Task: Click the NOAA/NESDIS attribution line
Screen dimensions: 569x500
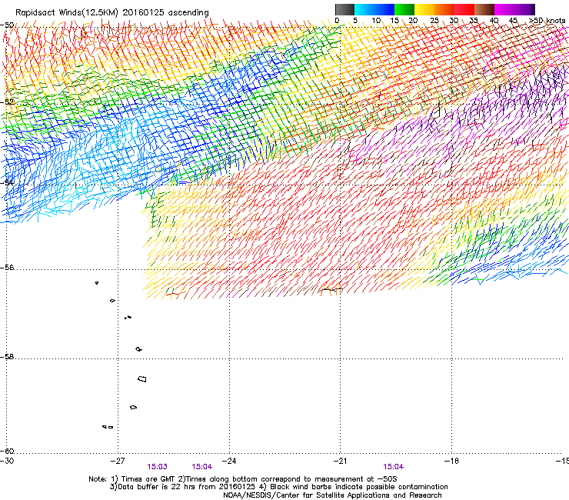Action: pos(332,495)
